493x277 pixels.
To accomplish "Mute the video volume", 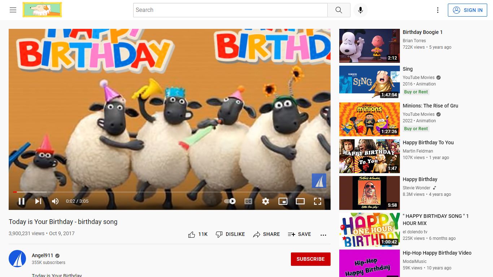I will 55,201.
